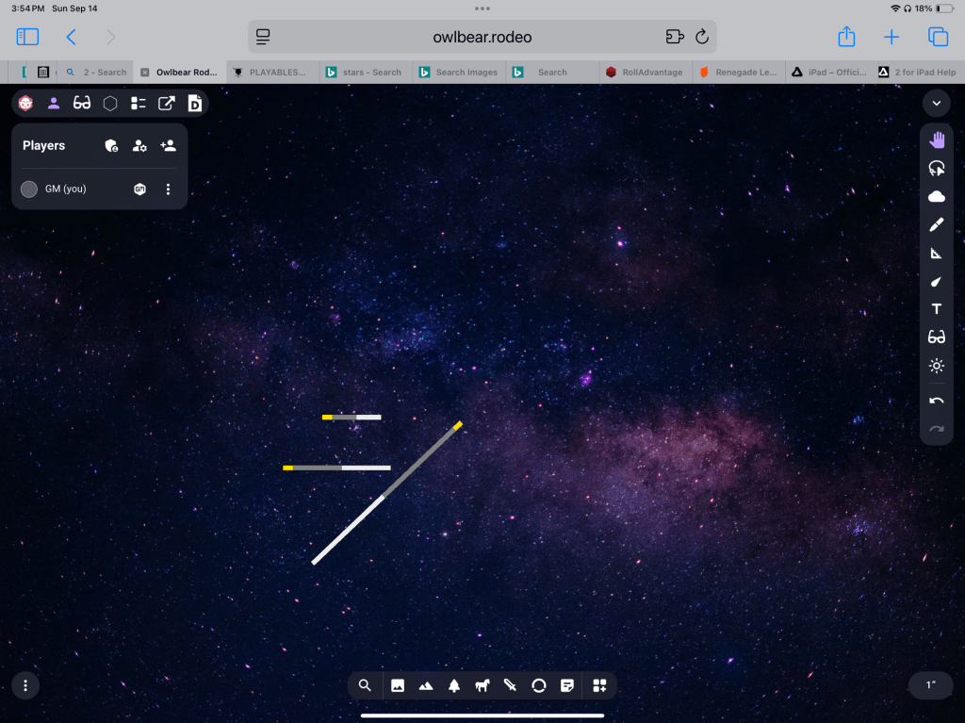The image size is (965, 723).
Task: Click the add player invite icon
Action: click(x=168, y=145)
